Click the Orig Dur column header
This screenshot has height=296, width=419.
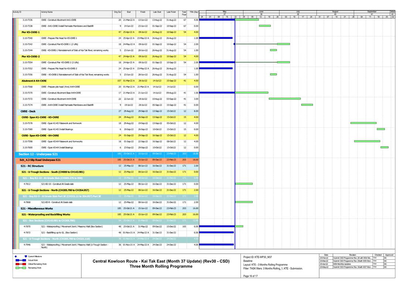click(117, 12)
